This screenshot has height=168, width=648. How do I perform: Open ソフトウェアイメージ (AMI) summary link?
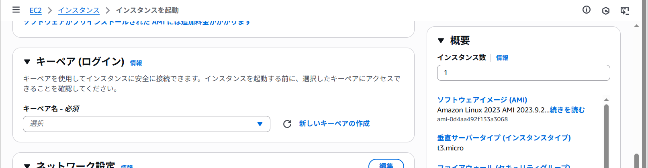[482, 100]
